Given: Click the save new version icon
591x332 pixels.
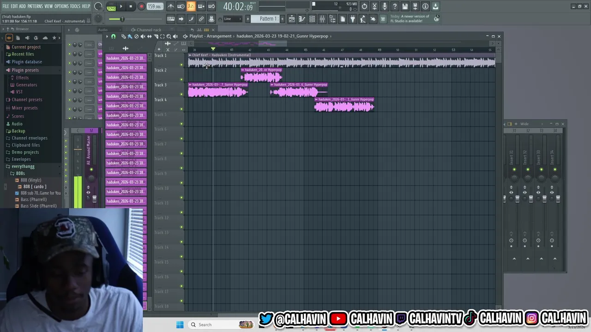Looking at the screenshot, I should [415, 6].
